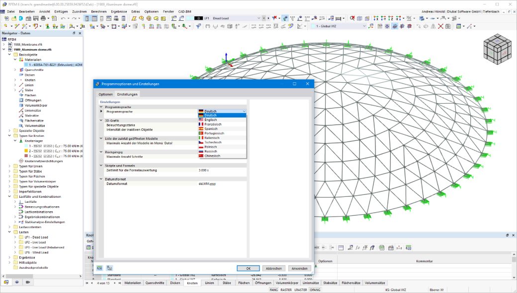Click the new model icon
This screenshot has width=517, height=293.
(x=6, y=18)
